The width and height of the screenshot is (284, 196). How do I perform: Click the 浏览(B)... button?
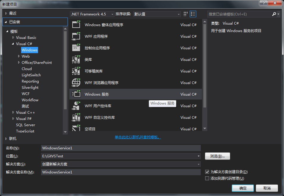[x=217, y=156]
